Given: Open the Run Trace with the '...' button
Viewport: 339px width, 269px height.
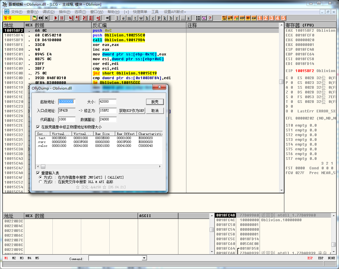Looking at the screenshot, I should 183,18.
